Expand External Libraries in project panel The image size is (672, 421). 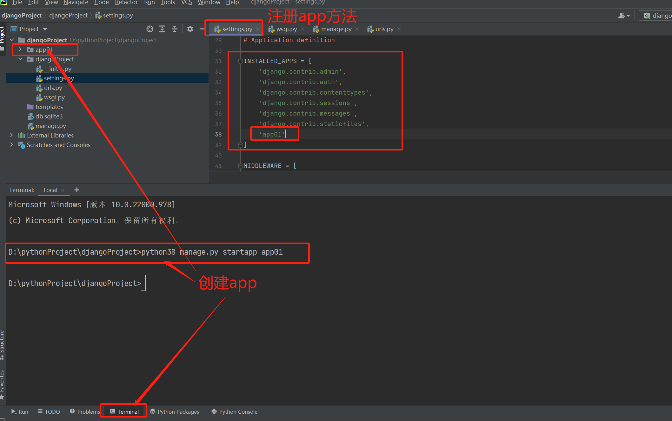click(11, 135)
